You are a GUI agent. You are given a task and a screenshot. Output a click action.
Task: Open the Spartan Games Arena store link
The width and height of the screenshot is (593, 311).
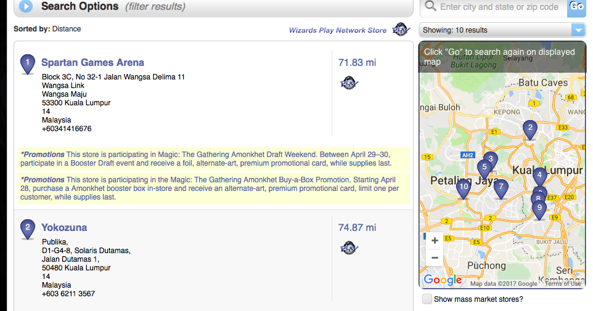92,62
